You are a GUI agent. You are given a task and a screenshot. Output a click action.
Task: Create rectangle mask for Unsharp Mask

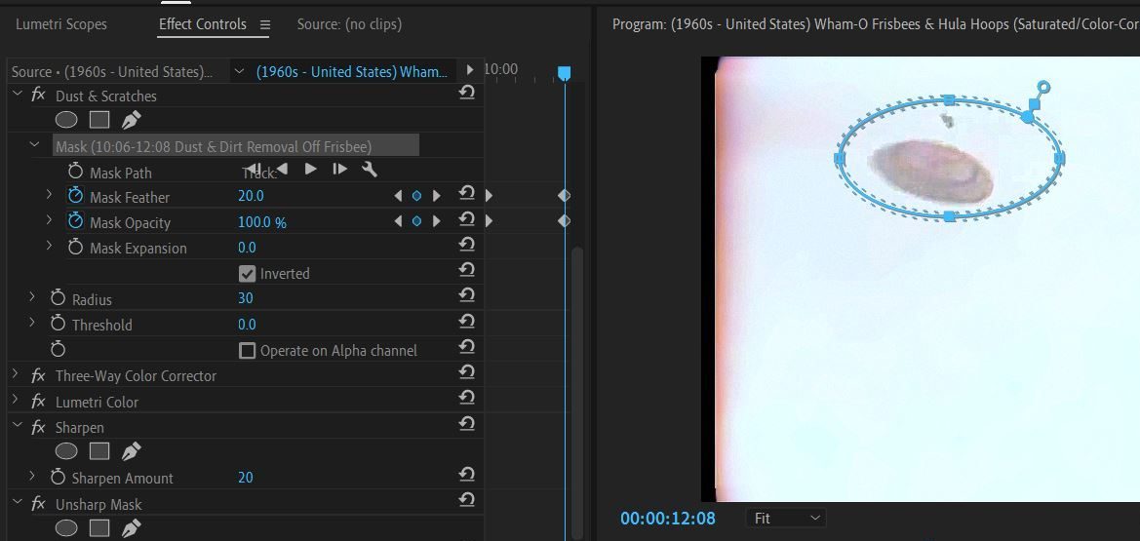coord(99,528)
